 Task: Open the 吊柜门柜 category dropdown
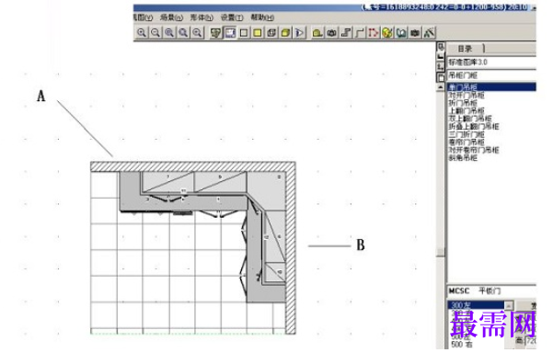tap(491, 75)
